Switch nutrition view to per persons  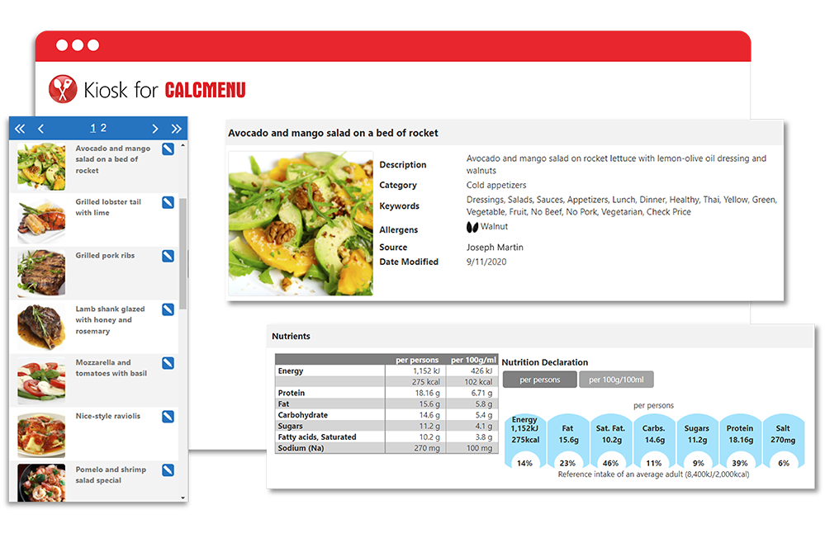coord(539,380)
